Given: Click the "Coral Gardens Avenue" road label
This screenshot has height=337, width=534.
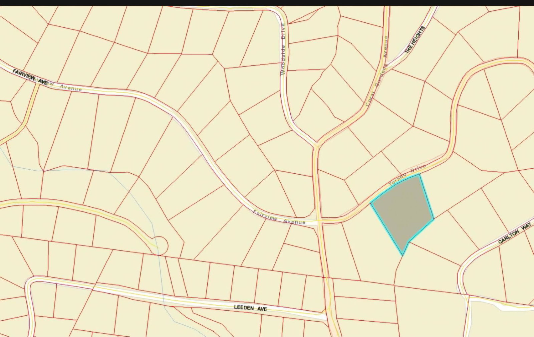Looking at the screenshot, I should (377, 71).
